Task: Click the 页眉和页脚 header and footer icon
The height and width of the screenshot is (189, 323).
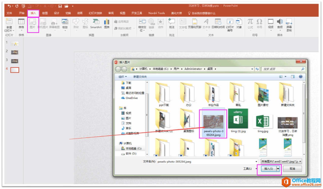Action: click(x=194, y=23)
